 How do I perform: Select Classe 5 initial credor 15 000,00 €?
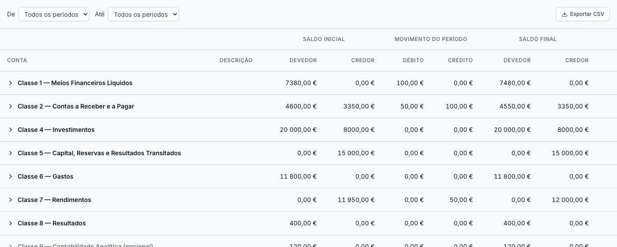(x=356, y=153)
